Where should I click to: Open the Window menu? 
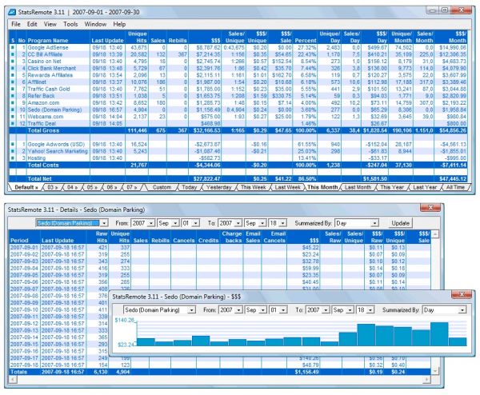tap(95, 24)
